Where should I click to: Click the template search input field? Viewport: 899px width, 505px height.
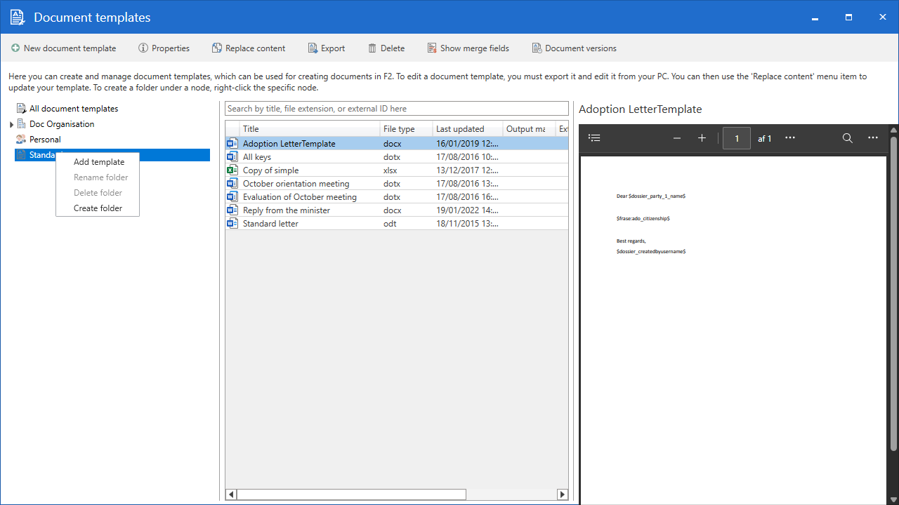coord(397,109)
